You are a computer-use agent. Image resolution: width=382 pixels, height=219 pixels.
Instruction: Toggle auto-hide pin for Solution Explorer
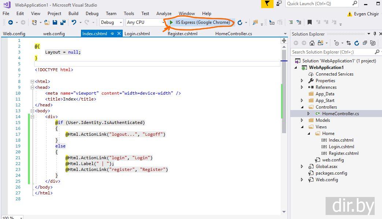pyautogui.click(x=374, y=34)
